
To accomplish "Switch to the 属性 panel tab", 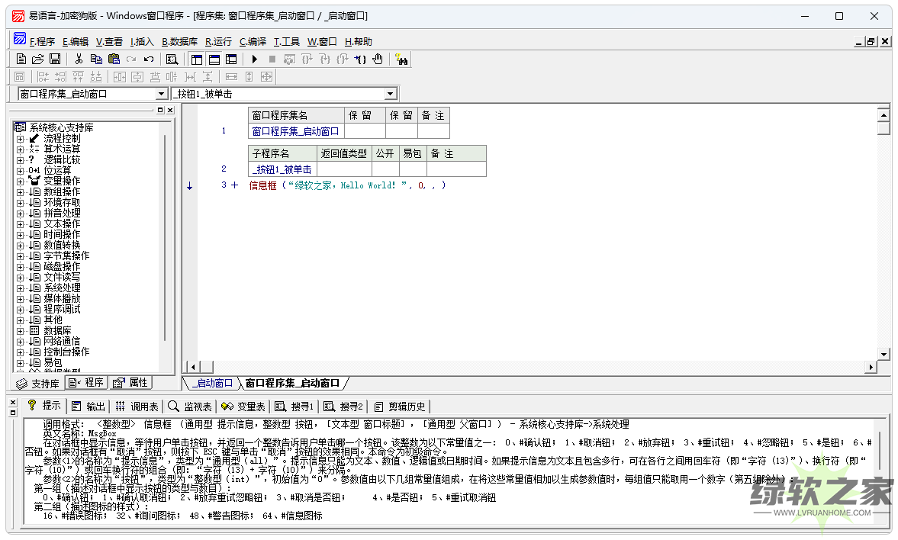I will coord(130,383).
